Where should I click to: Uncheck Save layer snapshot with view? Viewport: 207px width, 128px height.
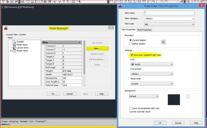131,55
